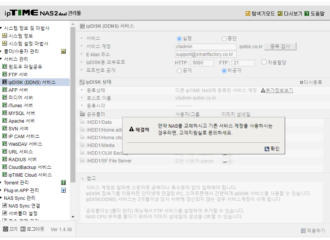
Task: Collapse 서비스 관리 section
Action: (1, 59)
